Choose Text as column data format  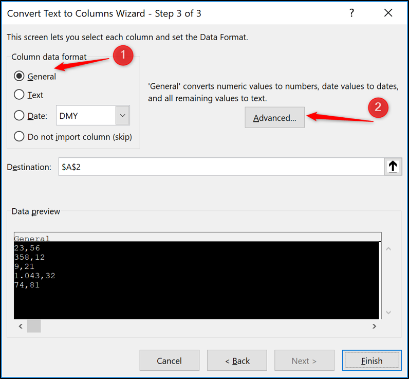(20, 95)
